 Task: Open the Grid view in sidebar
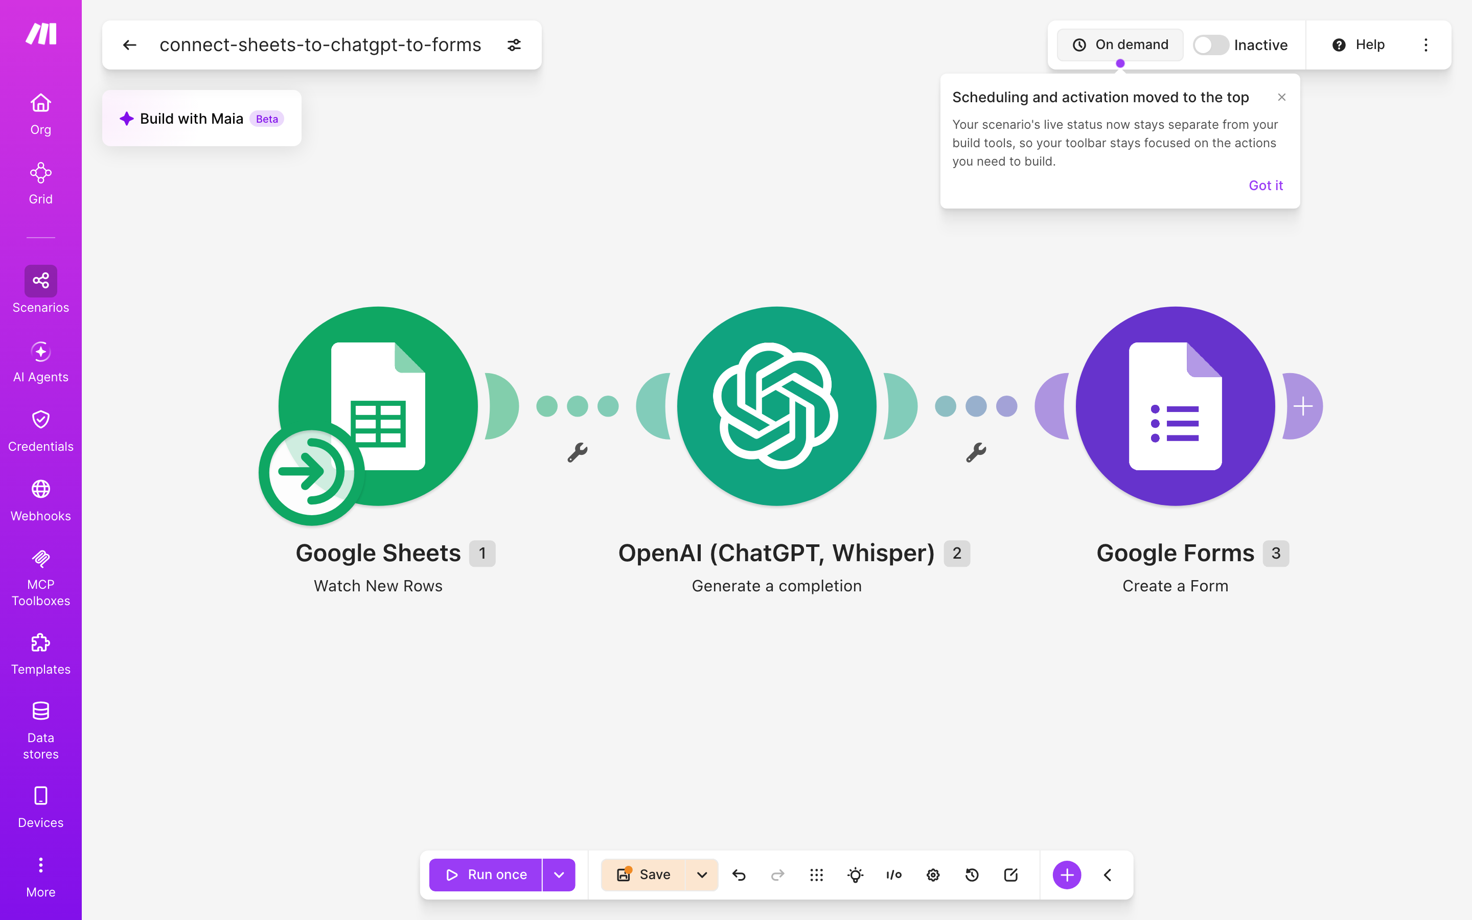point(41,183)
